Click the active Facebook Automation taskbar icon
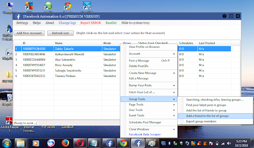The image size is (254, 148). 138,143
